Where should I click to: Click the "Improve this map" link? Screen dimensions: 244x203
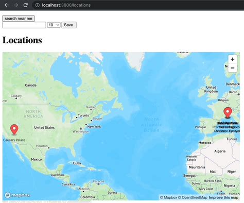coord(223,197)
